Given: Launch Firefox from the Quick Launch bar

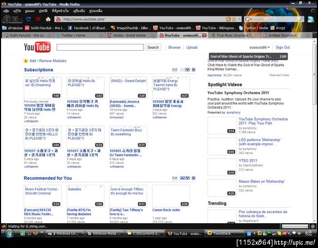Looking at the screenshot, I should [x=36, y=233].
